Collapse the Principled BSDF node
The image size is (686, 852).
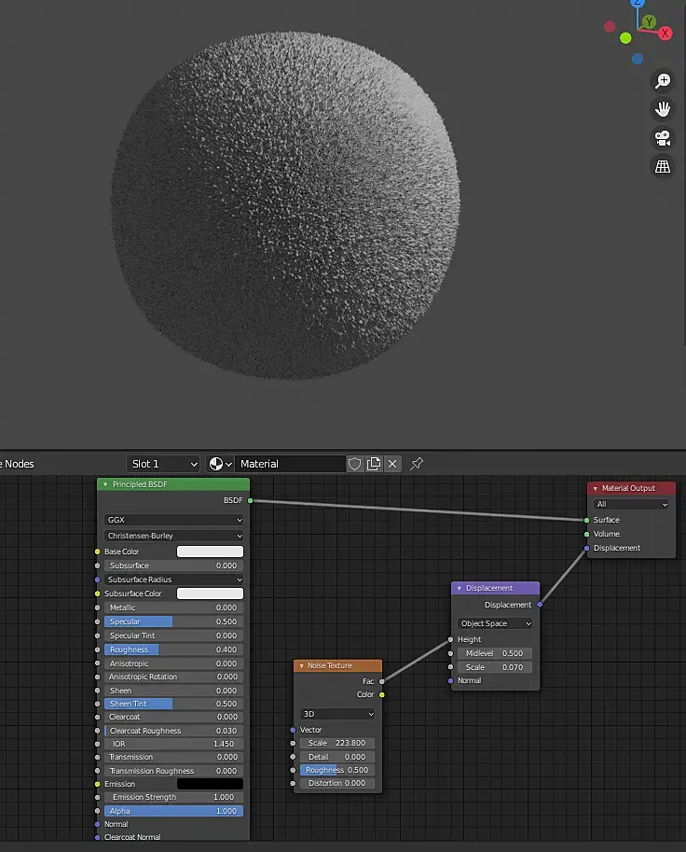point(105,484)
